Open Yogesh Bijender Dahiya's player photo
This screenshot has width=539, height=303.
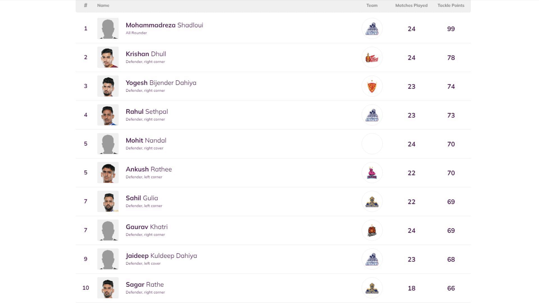point(108,86)
